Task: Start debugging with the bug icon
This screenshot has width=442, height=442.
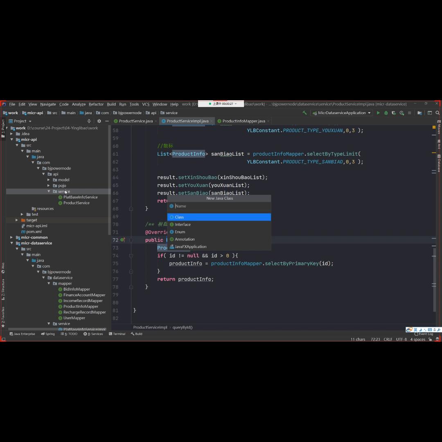Action: [386, 113]
